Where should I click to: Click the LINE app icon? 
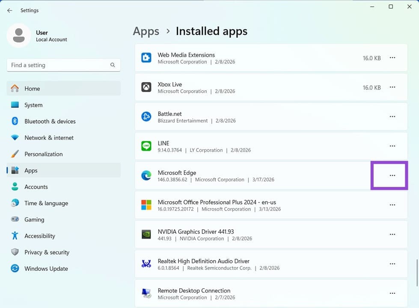point(146,146)
